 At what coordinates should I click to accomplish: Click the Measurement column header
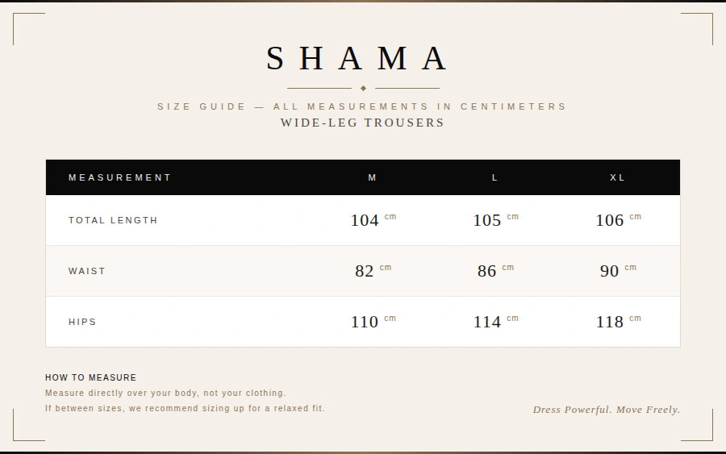click(120, 177)
